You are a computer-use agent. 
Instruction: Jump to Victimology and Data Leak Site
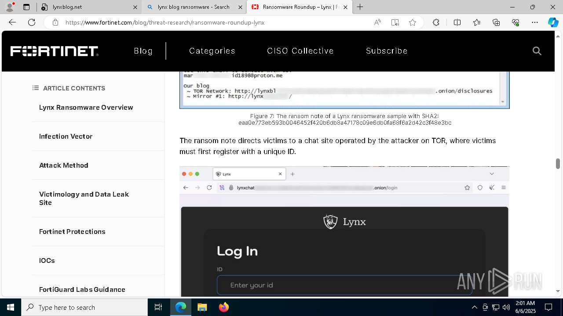84,198
